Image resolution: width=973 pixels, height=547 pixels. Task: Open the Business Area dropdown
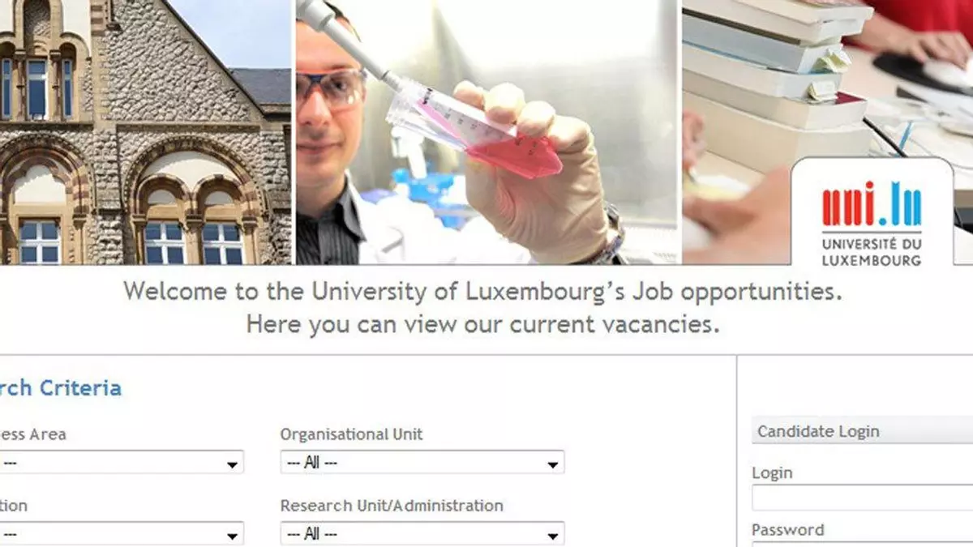coord(122,463)
